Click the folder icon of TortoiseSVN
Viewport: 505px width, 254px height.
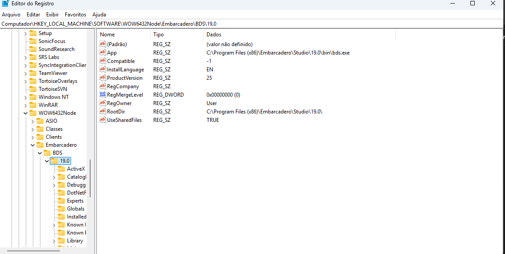coord(33,89)
